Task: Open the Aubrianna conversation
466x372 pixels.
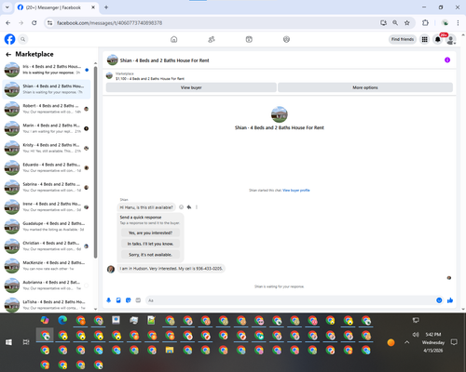Action: pos(47,286)
